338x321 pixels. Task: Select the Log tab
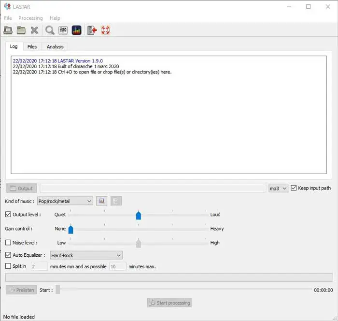point(14,46)
